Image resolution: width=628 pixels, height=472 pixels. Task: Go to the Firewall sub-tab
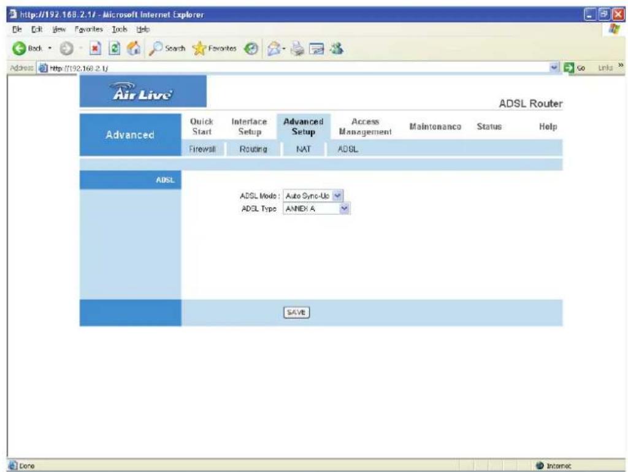tap(202, 149)
